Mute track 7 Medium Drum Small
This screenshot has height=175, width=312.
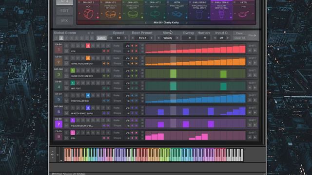pyautogui.click(x=66, y=125)
